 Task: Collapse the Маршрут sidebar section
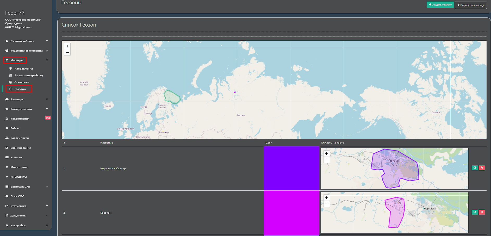(x=17, y=60)
